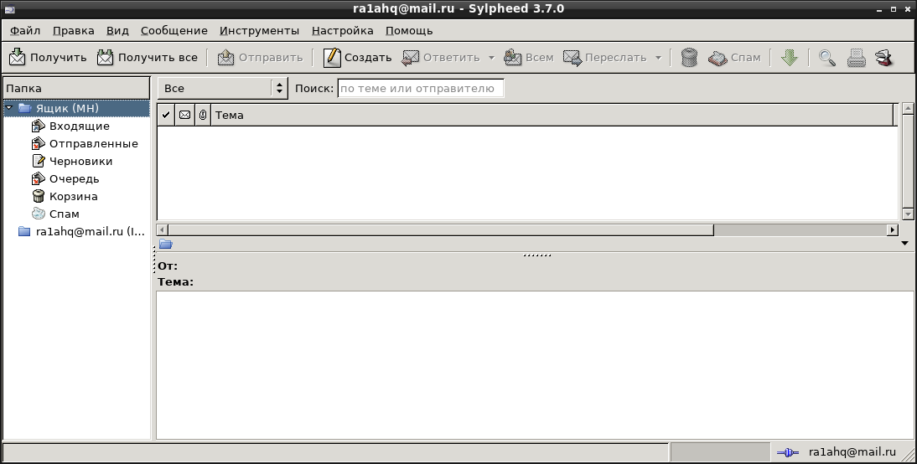Click the Черновики drafts folder icon
Screen dimensions: 917x464
(x=38, y=162)
